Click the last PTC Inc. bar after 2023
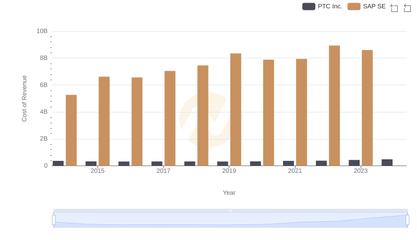Image resolution: width=417 pixels, height=240 pixels. click(x=387, y=162)
